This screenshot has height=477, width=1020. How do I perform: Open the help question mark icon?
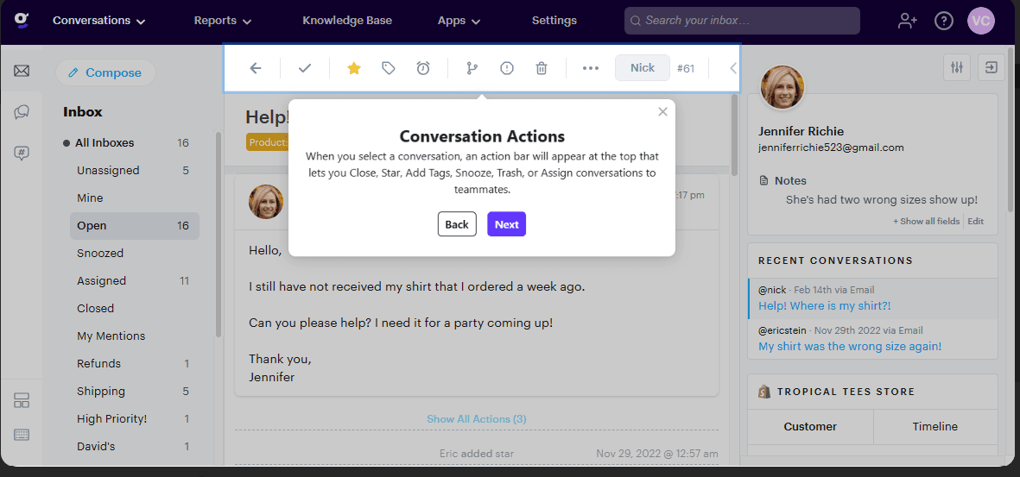coord(943,21)
